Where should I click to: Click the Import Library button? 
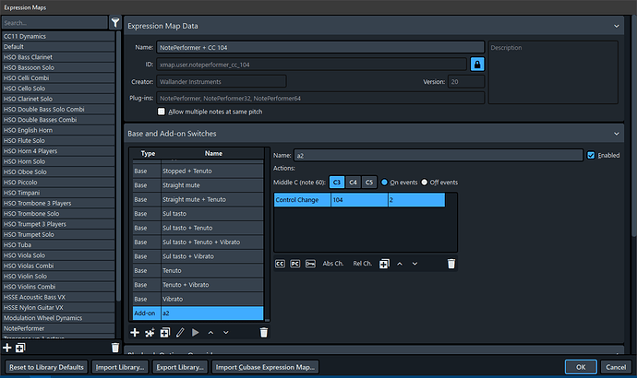point(120,367)
